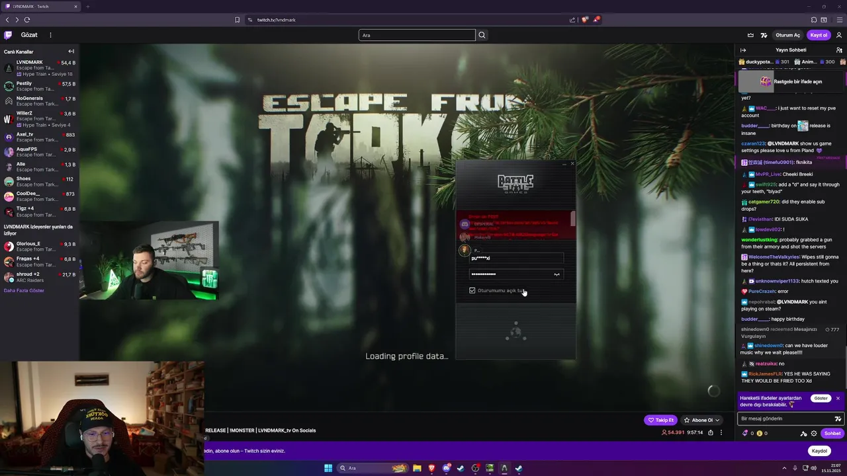Click the search magnifier button

482,35
